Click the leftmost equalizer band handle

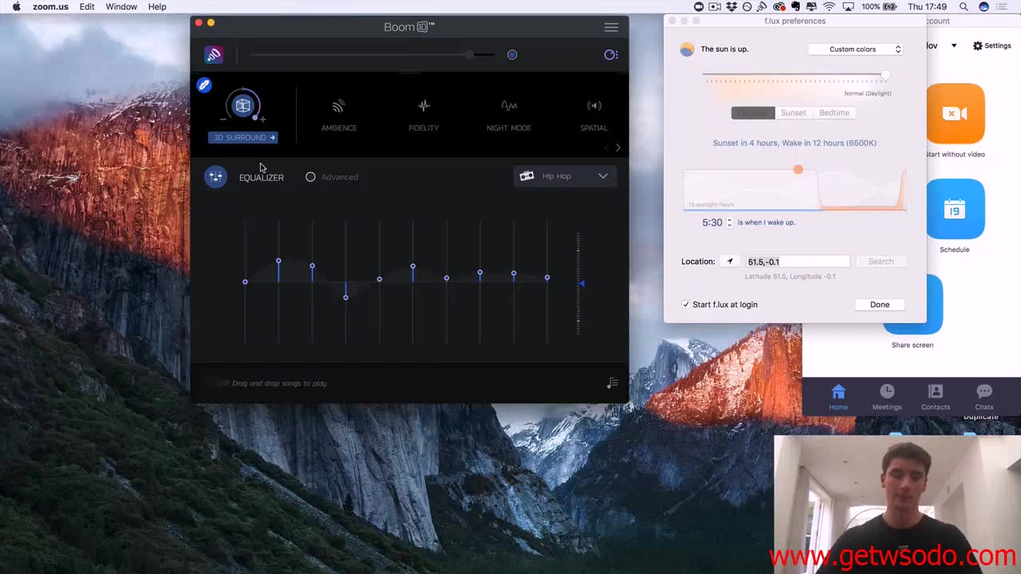(x=245, y=281)
